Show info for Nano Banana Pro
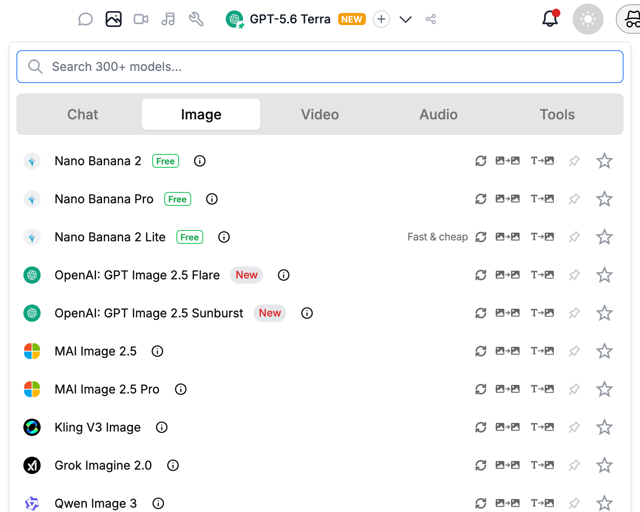This screenshot has height=512, width=640. [x=212, y=199]
